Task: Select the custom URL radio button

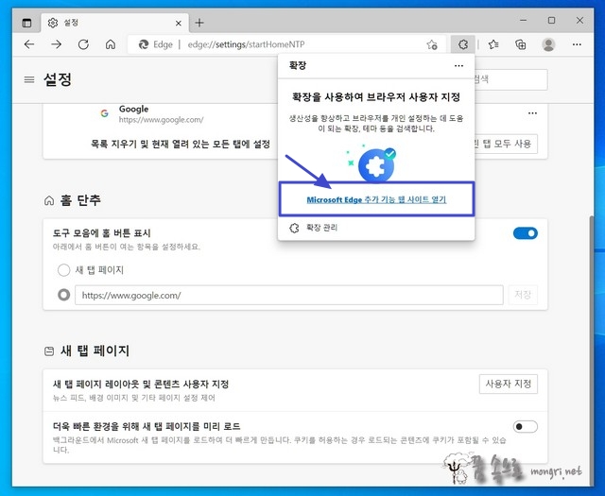Action: click(x=63, y=295)
